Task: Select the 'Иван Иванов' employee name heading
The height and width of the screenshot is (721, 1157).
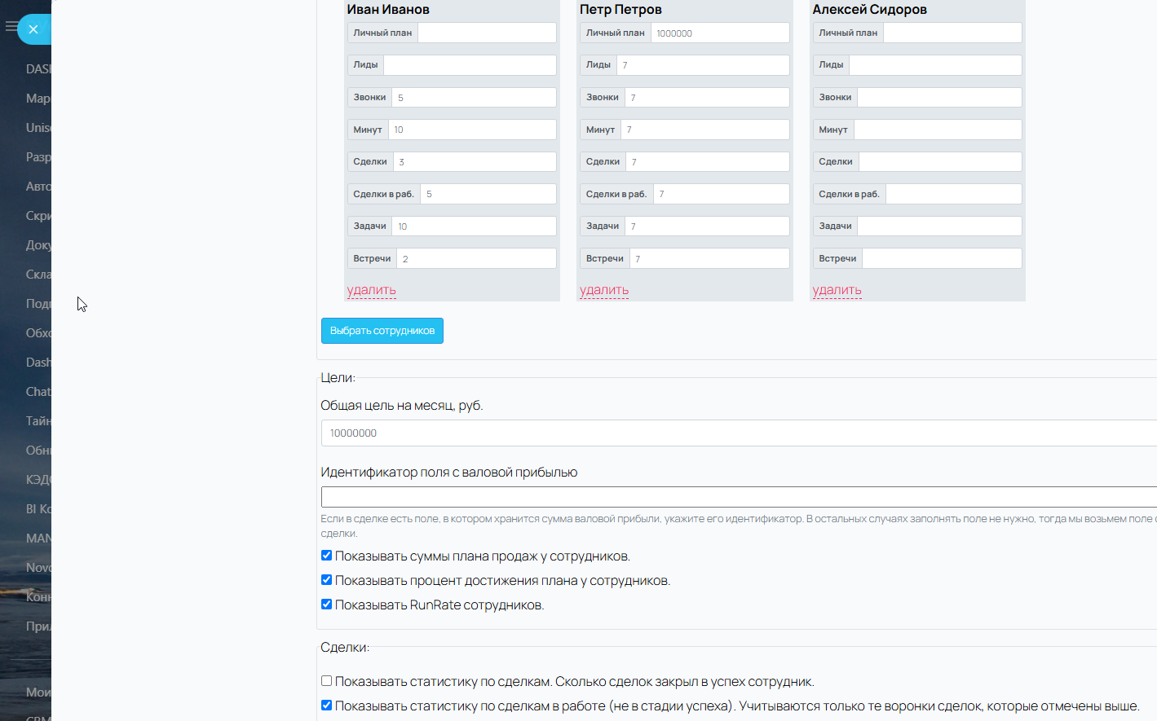Action: (x=388, y=10)
